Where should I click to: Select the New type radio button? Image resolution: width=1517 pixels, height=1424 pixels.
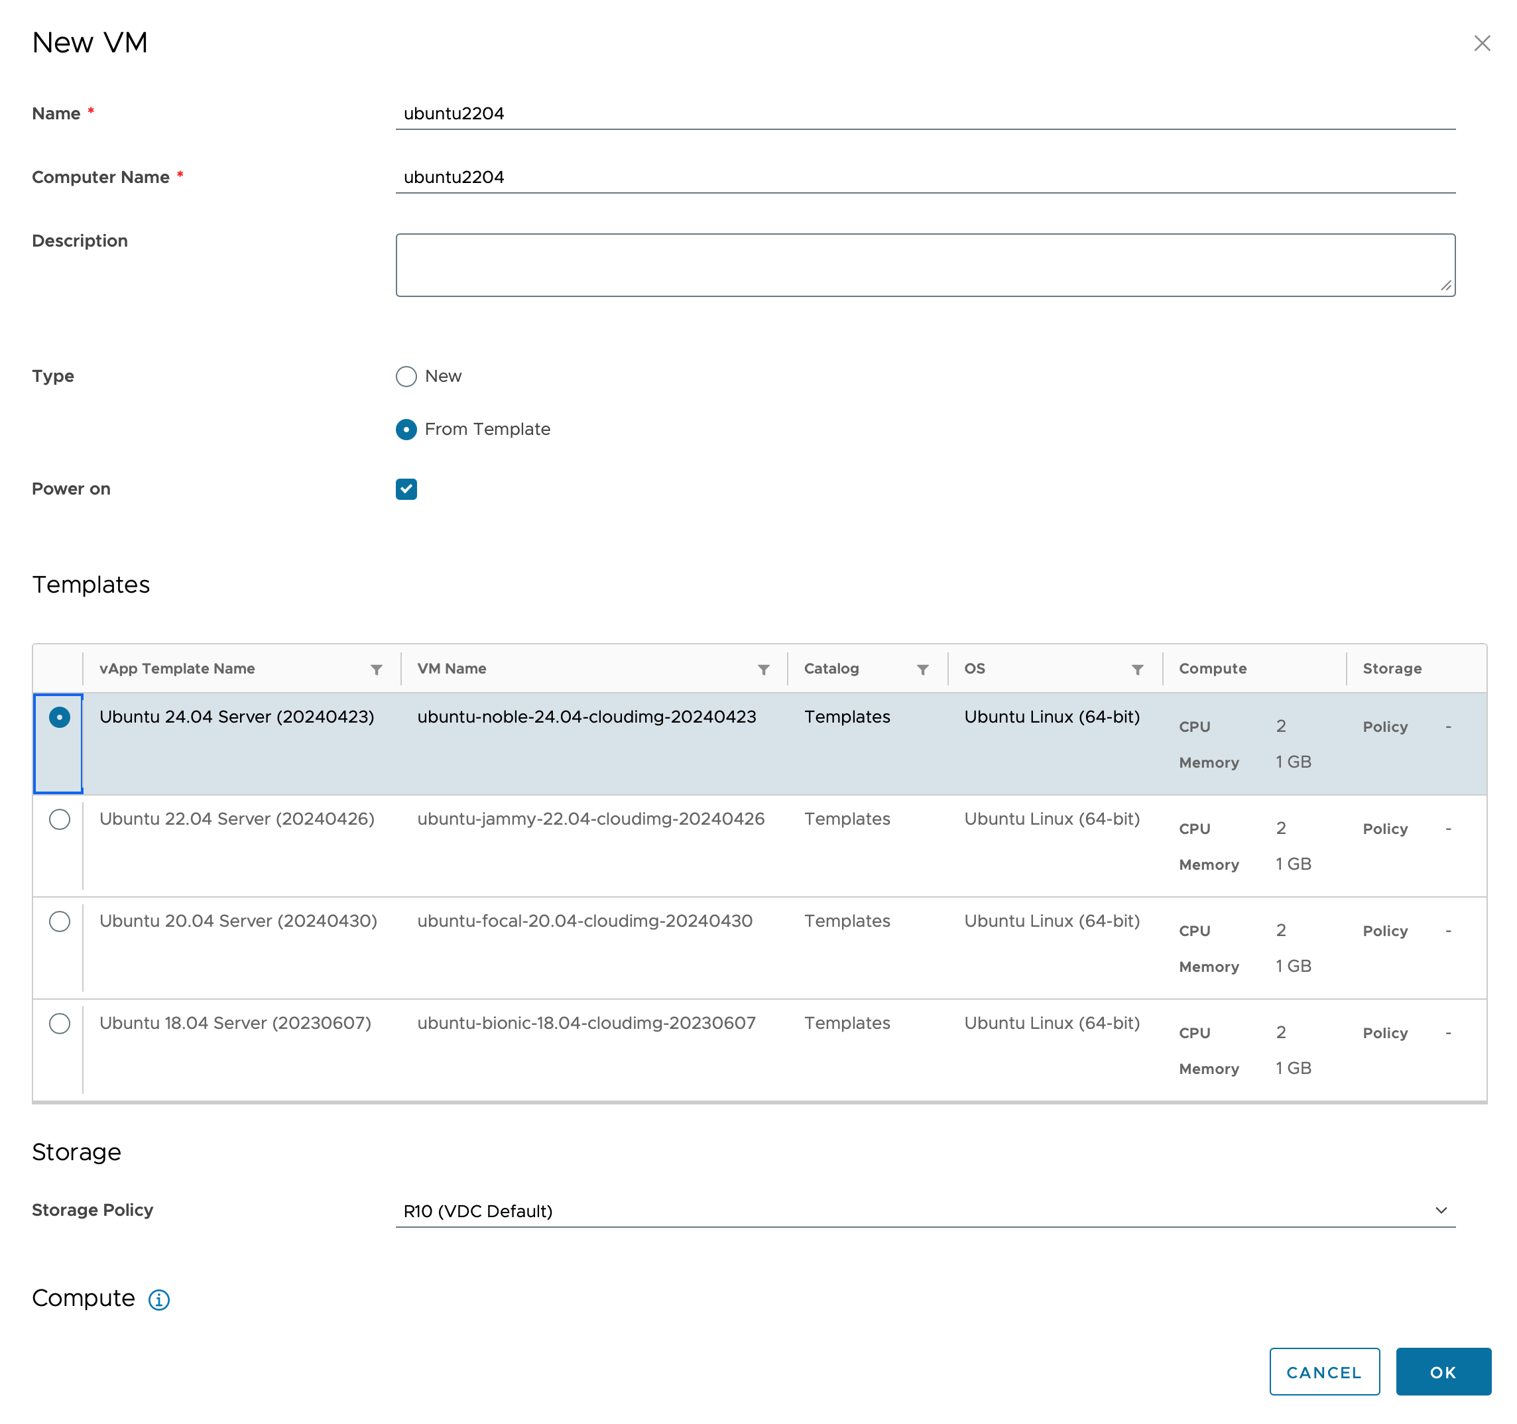(x=406, y=377)
